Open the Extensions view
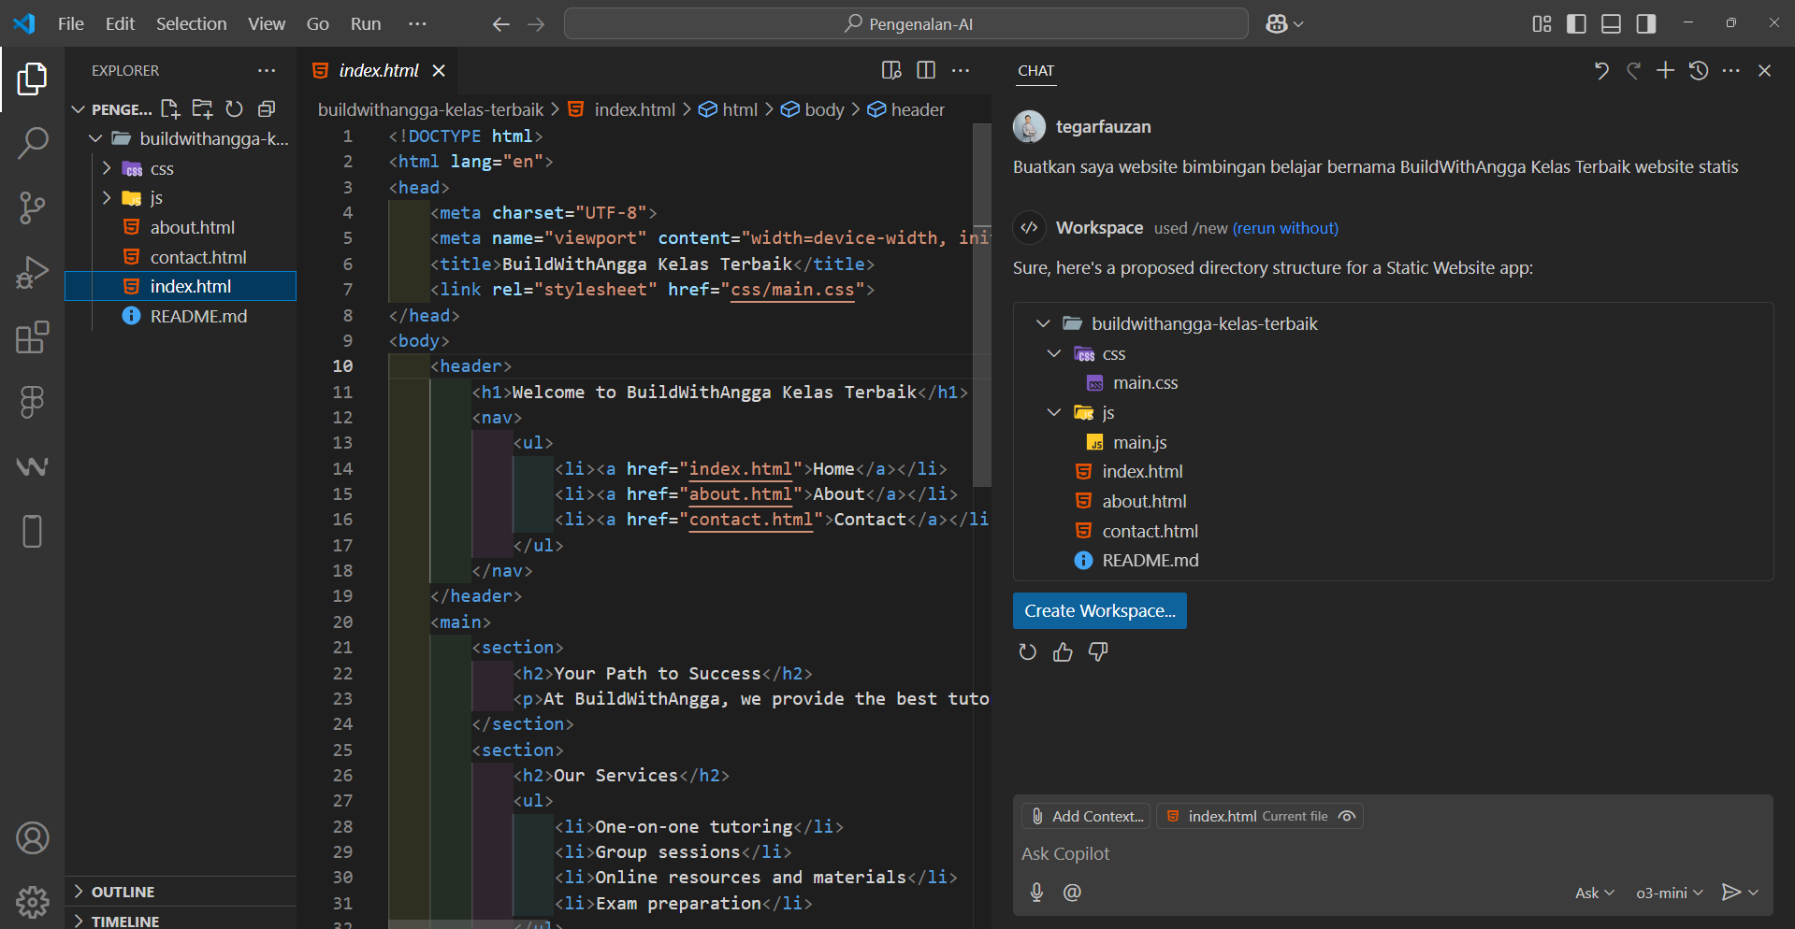Screen dimensions: 1795x929 click(x=32, y=336)
